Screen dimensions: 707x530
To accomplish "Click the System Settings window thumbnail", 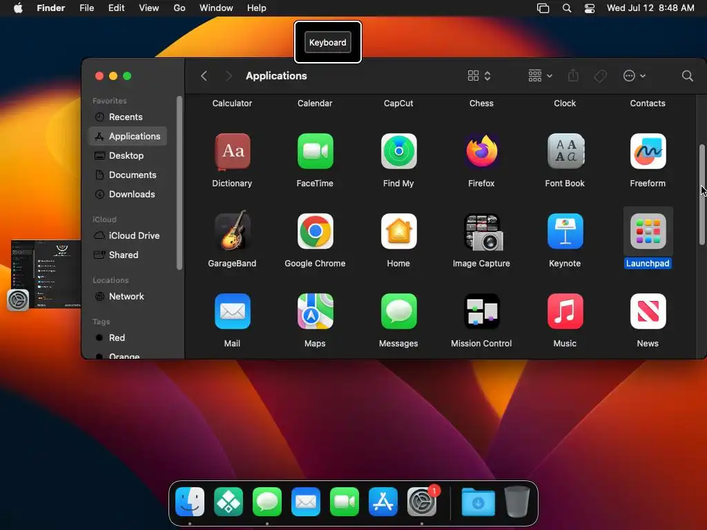I will tap(46, 274).
